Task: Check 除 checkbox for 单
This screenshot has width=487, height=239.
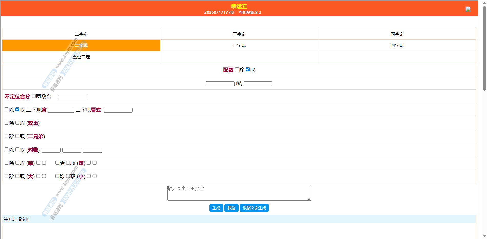Action: [x=7, y=163]
